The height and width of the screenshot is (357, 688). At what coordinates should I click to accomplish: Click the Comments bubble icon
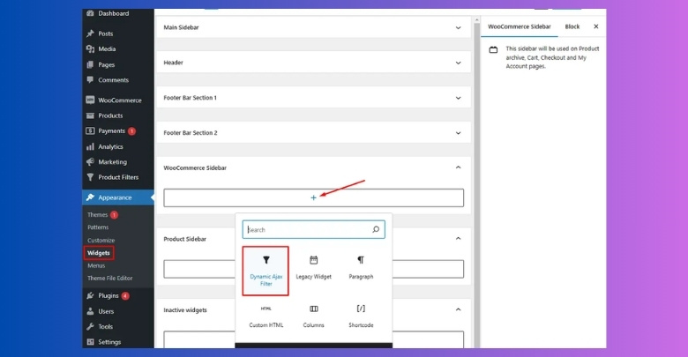coord(90,80)
